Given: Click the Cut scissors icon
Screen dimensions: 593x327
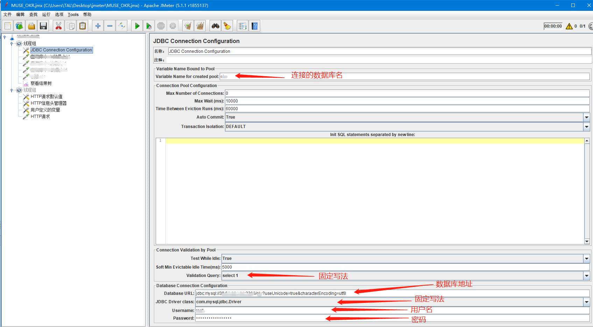Looking at the screenshot, I should (58, 26).
